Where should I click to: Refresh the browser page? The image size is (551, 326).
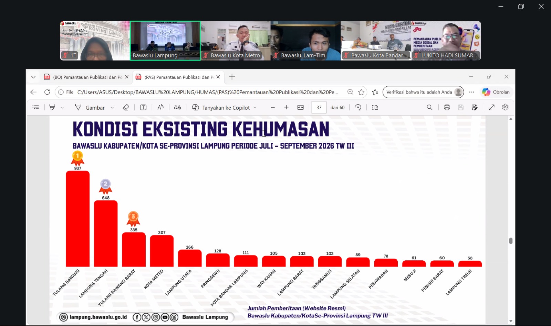coord(47,92)
